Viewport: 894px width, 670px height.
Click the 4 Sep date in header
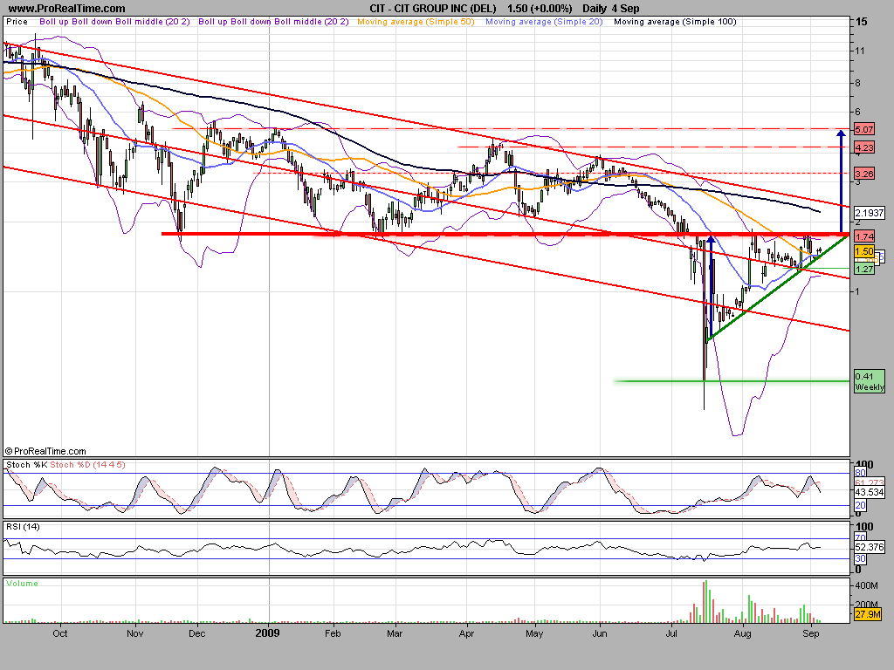click(625, 9)
